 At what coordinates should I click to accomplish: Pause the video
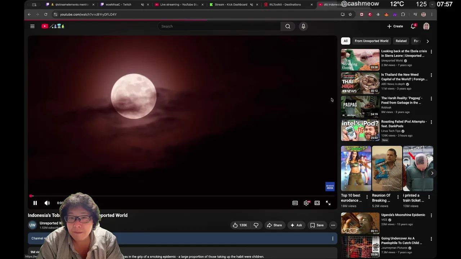point(35,203)
